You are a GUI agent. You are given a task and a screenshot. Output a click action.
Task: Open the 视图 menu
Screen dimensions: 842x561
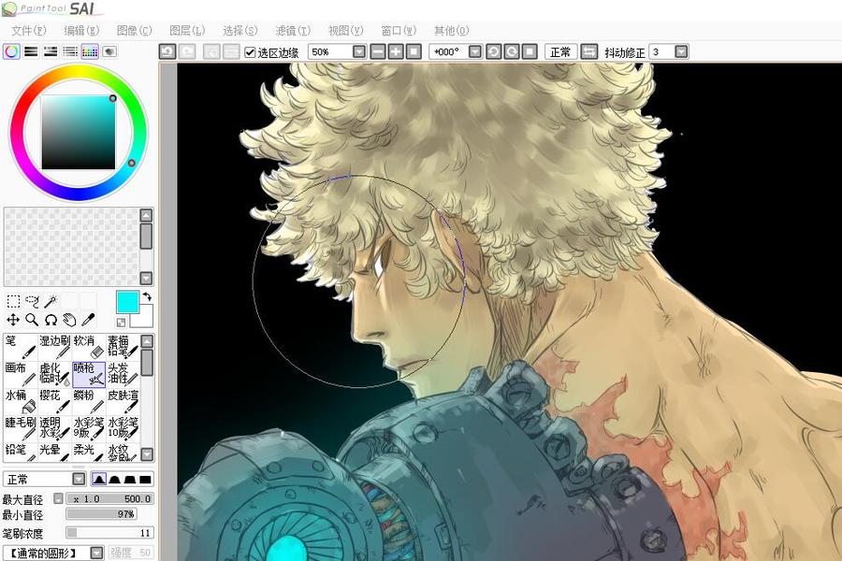[x=345, y=31]
